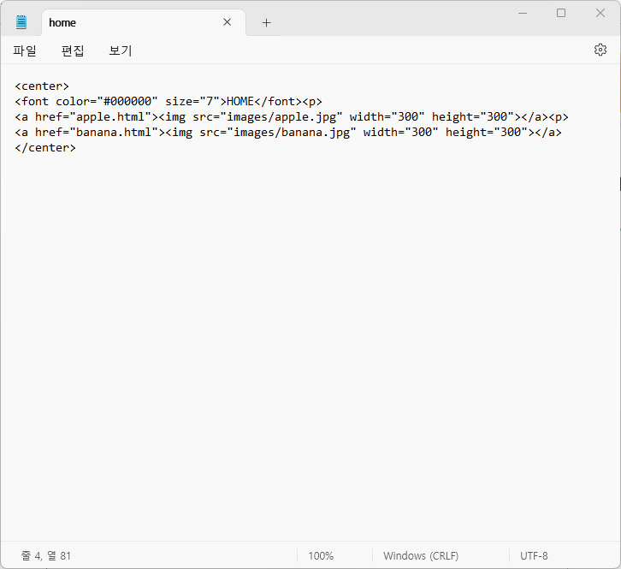
Task: Click the banana.html link line
Action: pos(288,133)
